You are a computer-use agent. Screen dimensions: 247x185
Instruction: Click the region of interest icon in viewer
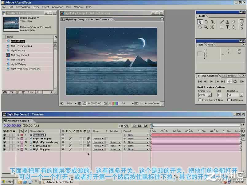tap(137, 104)
